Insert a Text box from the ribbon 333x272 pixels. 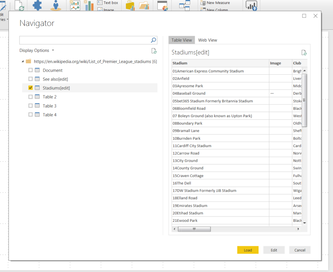[108, 3]
